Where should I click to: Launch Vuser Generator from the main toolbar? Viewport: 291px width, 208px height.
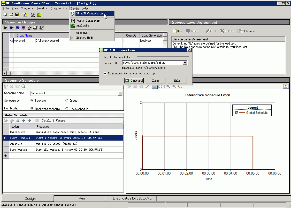click(33, 15)
